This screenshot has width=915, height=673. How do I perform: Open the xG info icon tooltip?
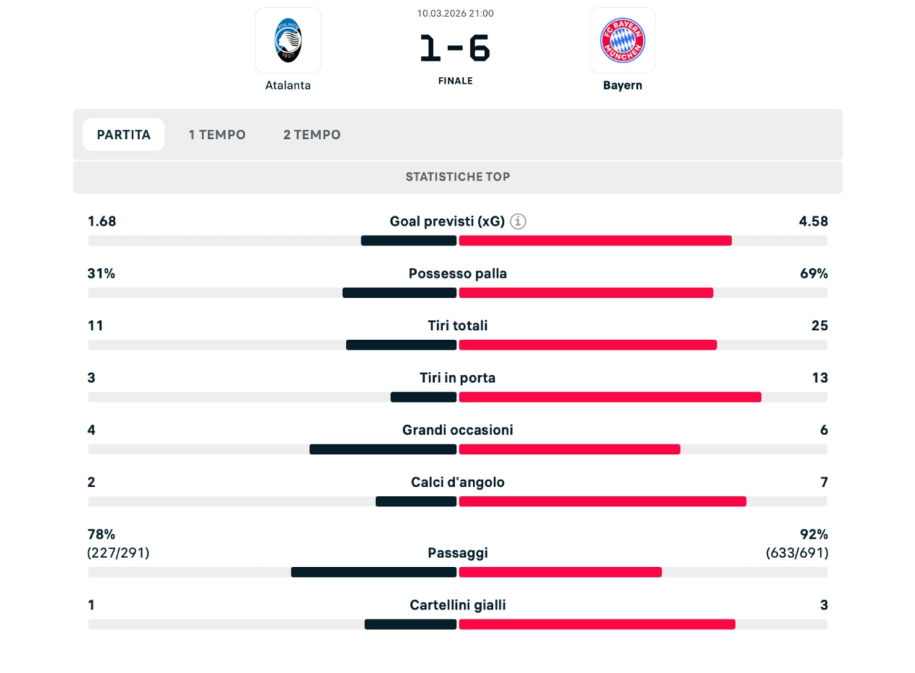[x=518, y=221]
